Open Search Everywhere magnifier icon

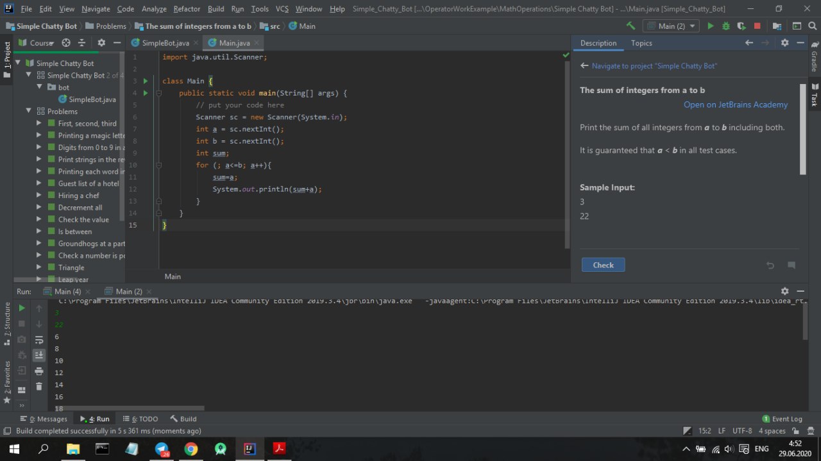coord(813,26)
